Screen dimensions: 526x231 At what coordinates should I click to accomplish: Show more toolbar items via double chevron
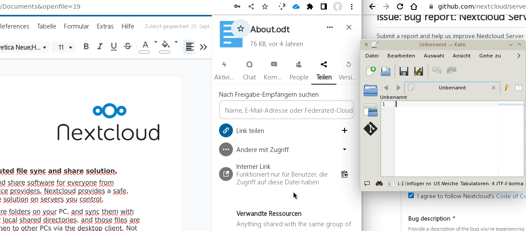203,47
